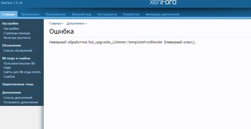Open Сайты для BB-кода media

point(22,72)
